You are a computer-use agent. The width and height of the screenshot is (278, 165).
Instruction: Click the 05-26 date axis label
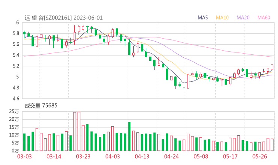click(x=260, y=156)
